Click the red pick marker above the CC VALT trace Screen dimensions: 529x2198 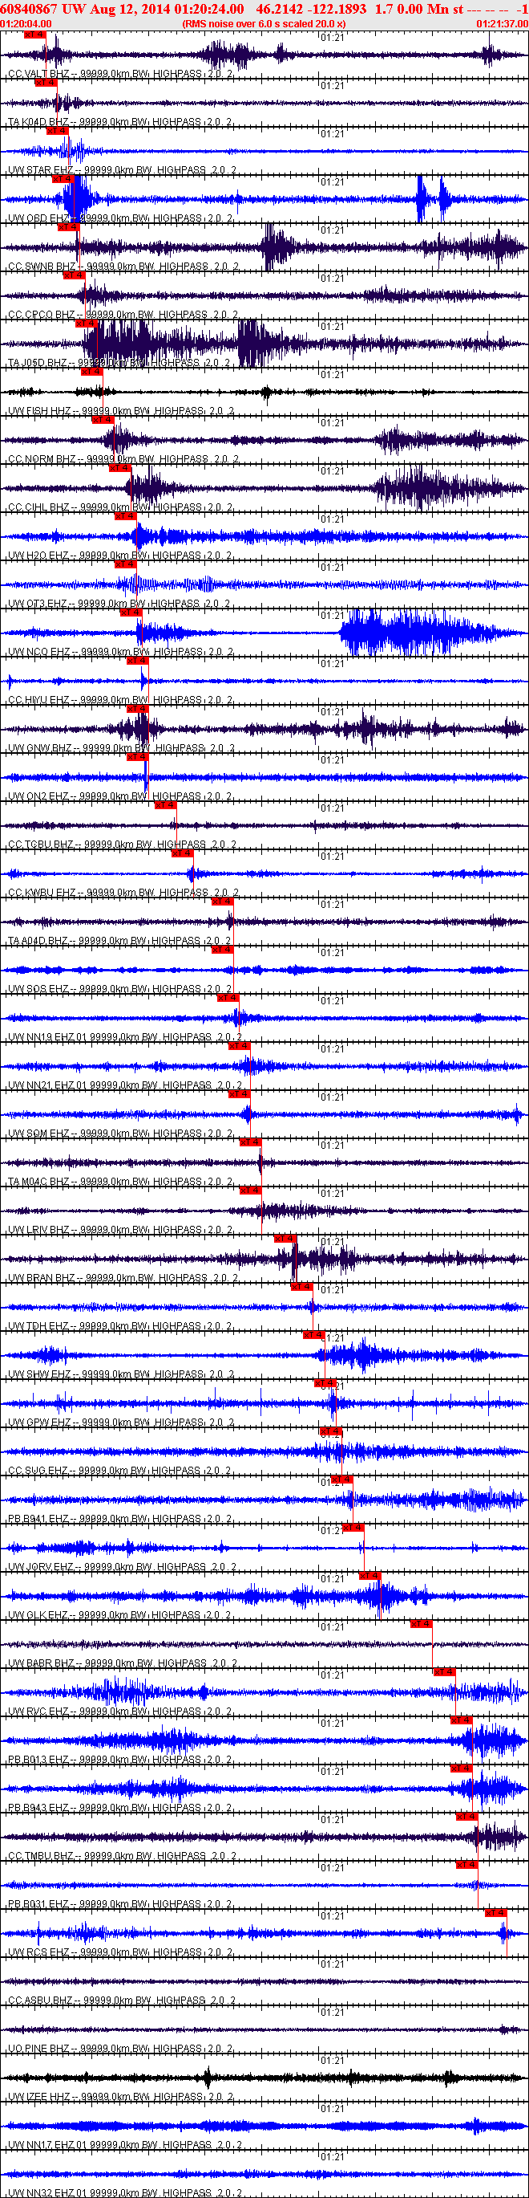tap(34, 36)
